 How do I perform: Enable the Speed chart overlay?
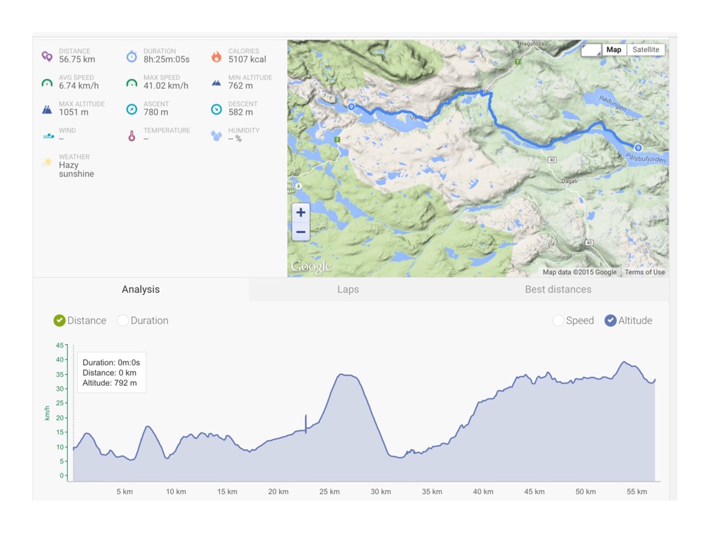pos(558,321)
